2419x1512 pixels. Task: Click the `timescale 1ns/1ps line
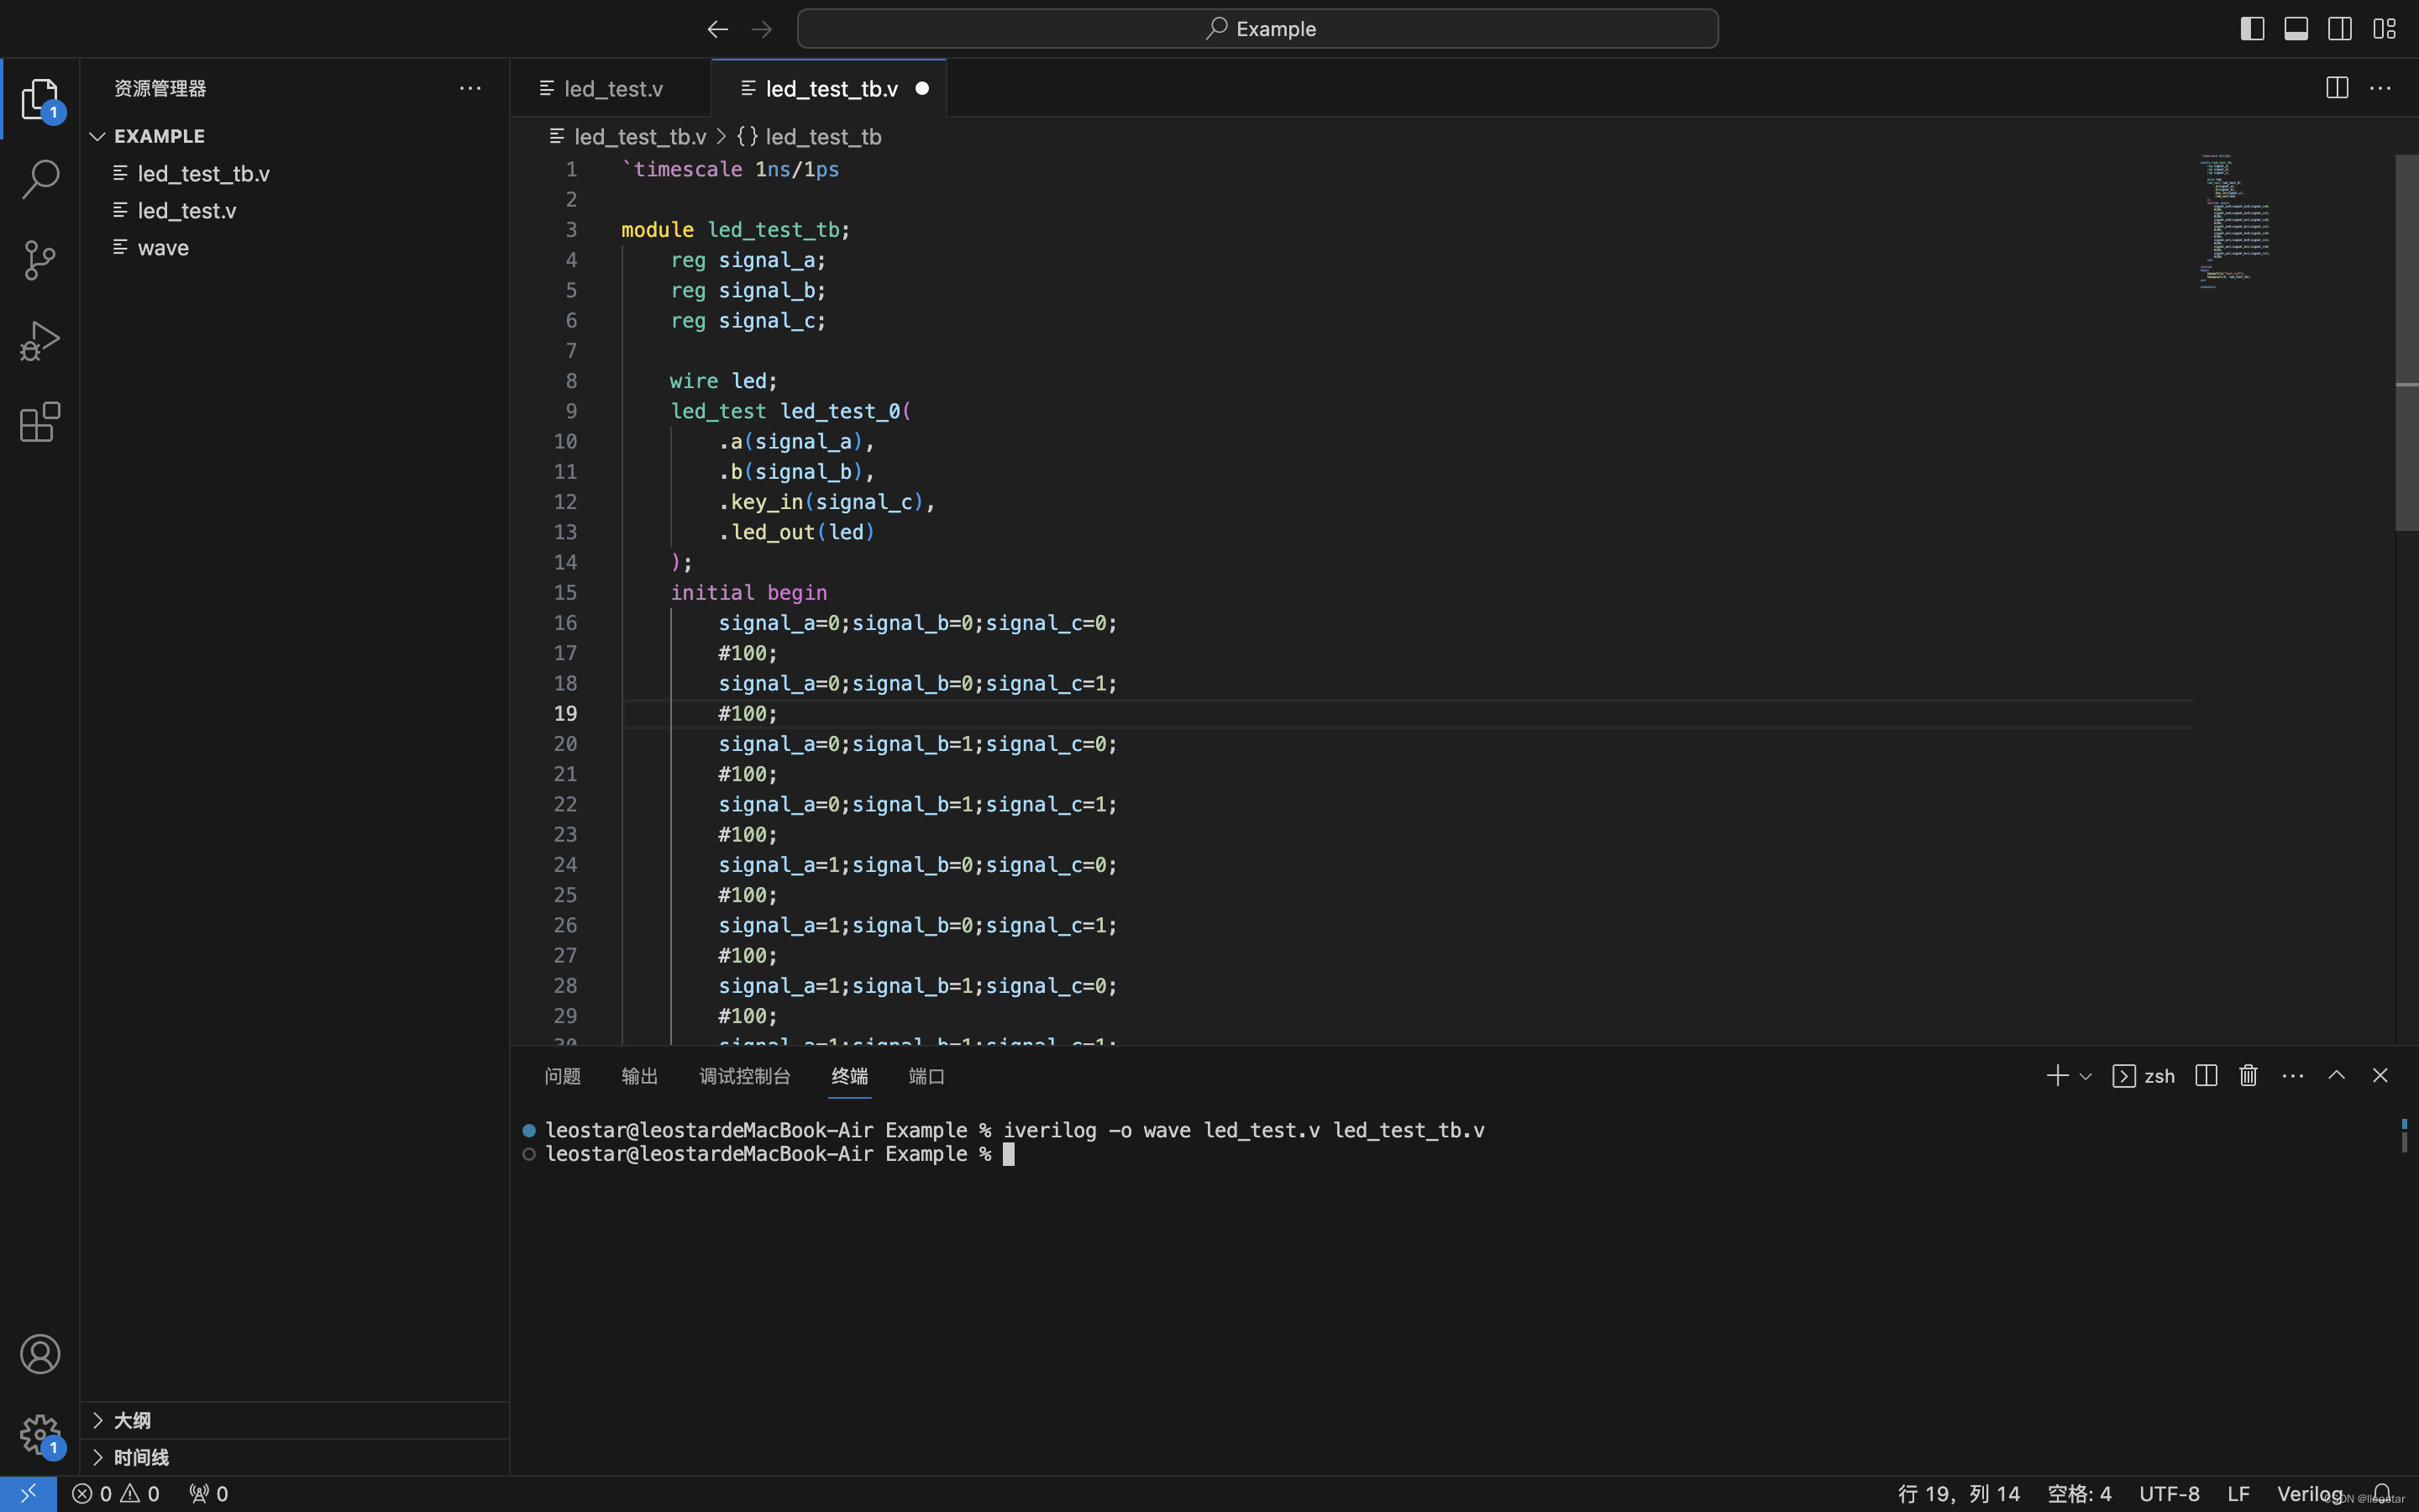point(730,169)
